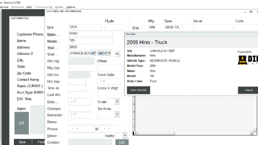258x145 pixels.
Task: Click the Import button in Vin Data
Action: 249,90
